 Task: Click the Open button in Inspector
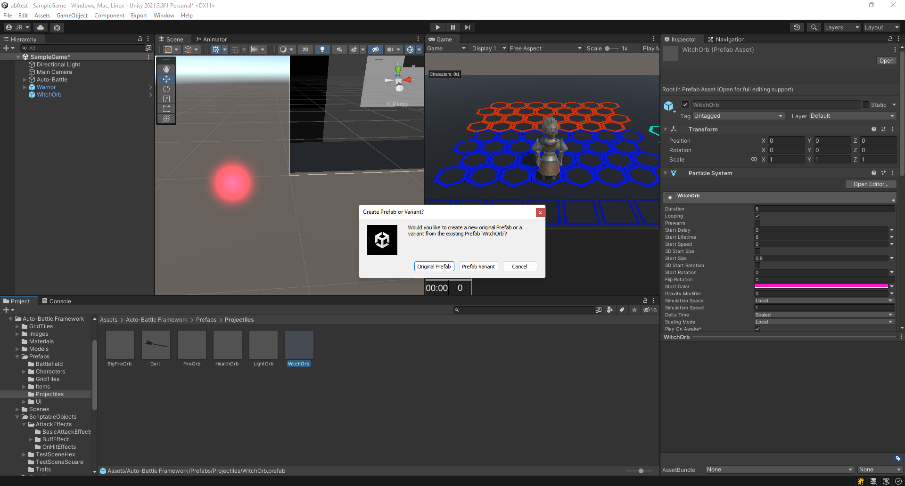(x=886, y=61)
